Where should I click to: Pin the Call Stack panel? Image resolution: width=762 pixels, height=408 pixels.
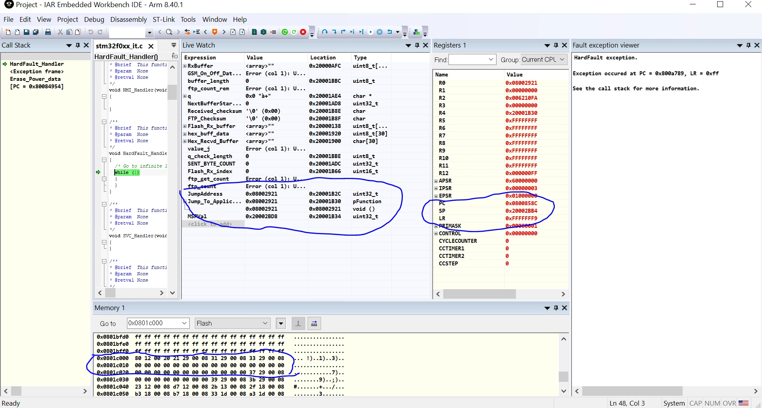[x=78, y=45]
